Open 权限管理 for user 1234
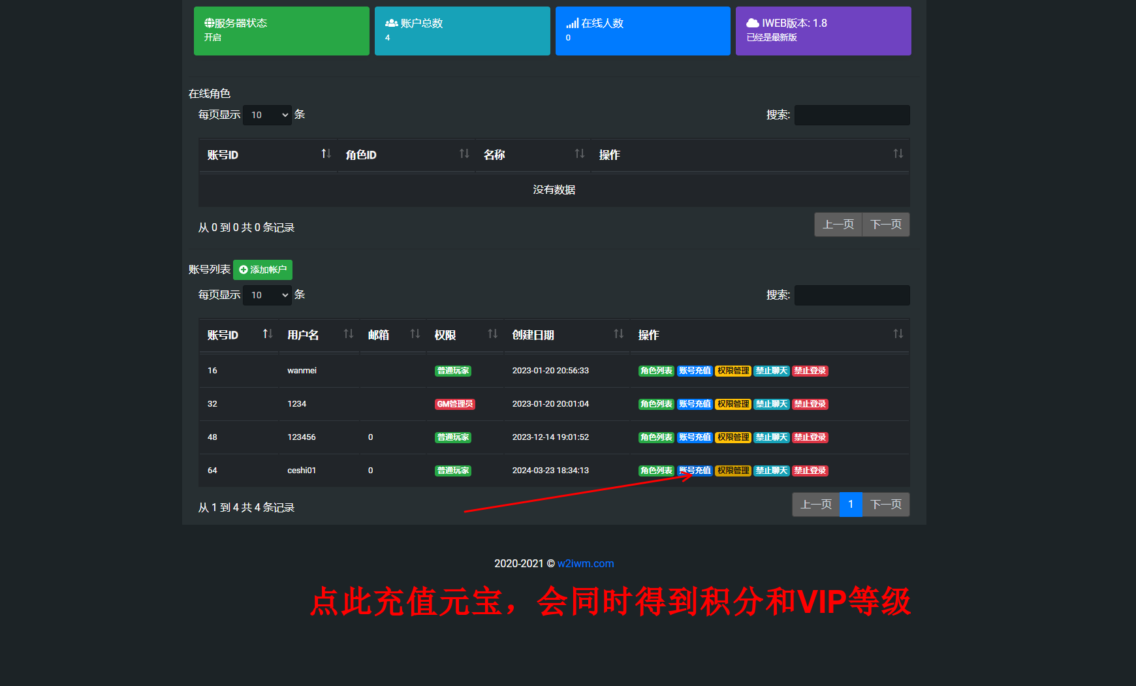 [733, 404]
